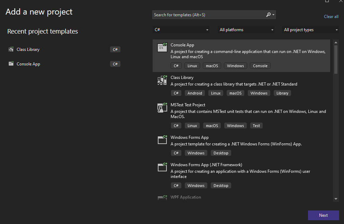Click the Windows Forms App template icon

tap(162, 140)
